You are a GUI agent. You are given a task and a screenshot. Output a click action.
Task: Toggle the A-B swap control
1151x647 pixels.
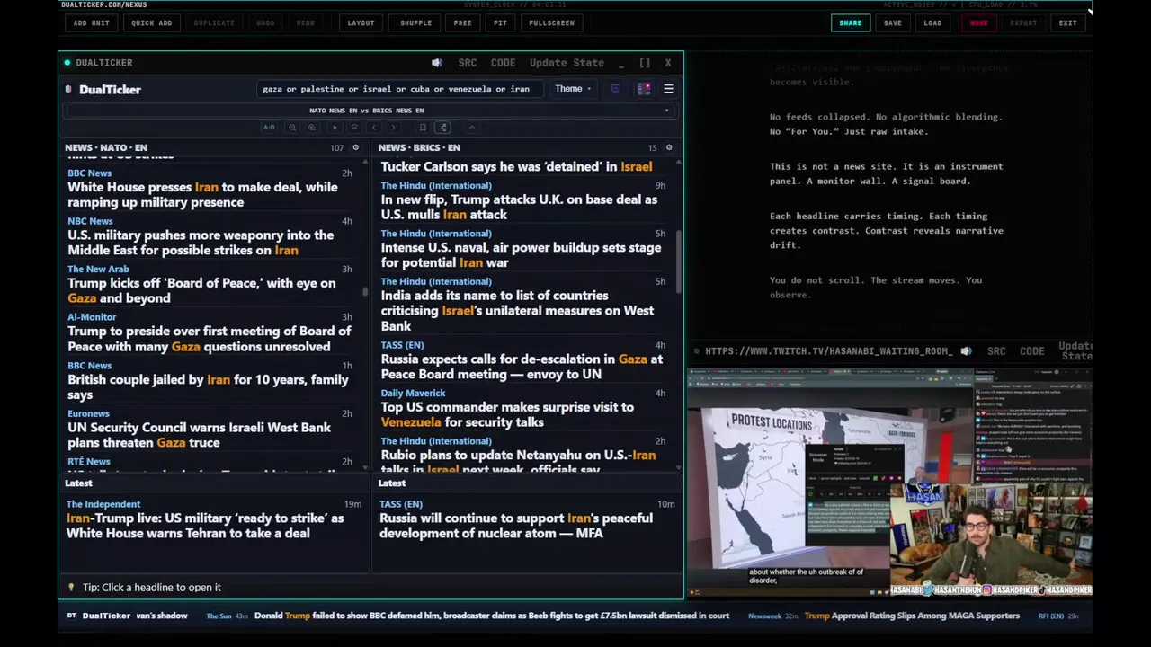pos(269,128)
